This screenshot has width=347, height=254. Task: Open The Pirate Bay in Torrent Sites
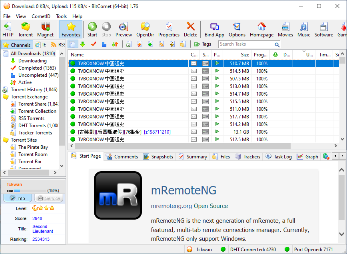click(x=33, y=147)
